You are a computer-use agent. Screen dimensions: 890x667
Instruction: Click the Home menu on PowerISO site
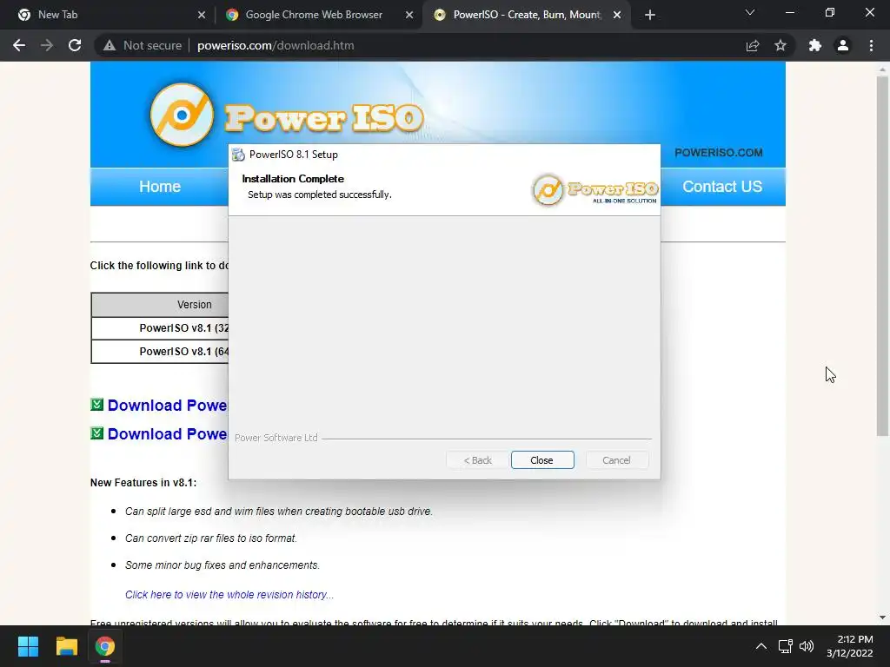[x=160, y=187]
